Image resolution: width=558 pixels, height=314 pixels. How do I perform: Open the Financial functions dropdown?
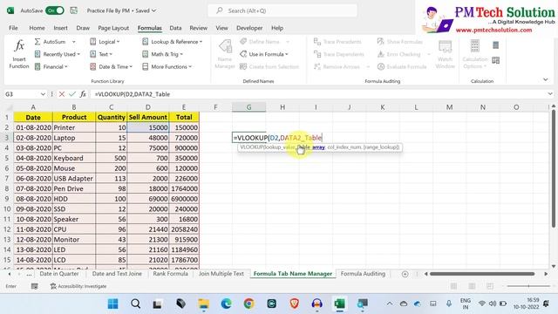[x=51, y=66]
